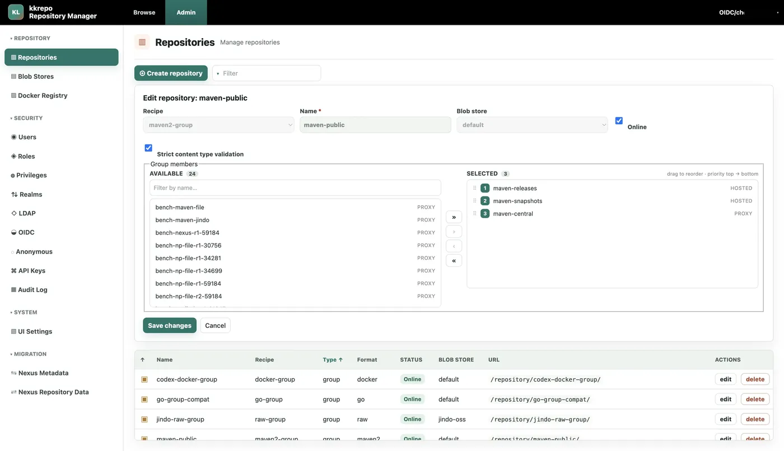784x451 pixels.
Task: Click the API Keys command icon
Action: (x=14, y=271)
